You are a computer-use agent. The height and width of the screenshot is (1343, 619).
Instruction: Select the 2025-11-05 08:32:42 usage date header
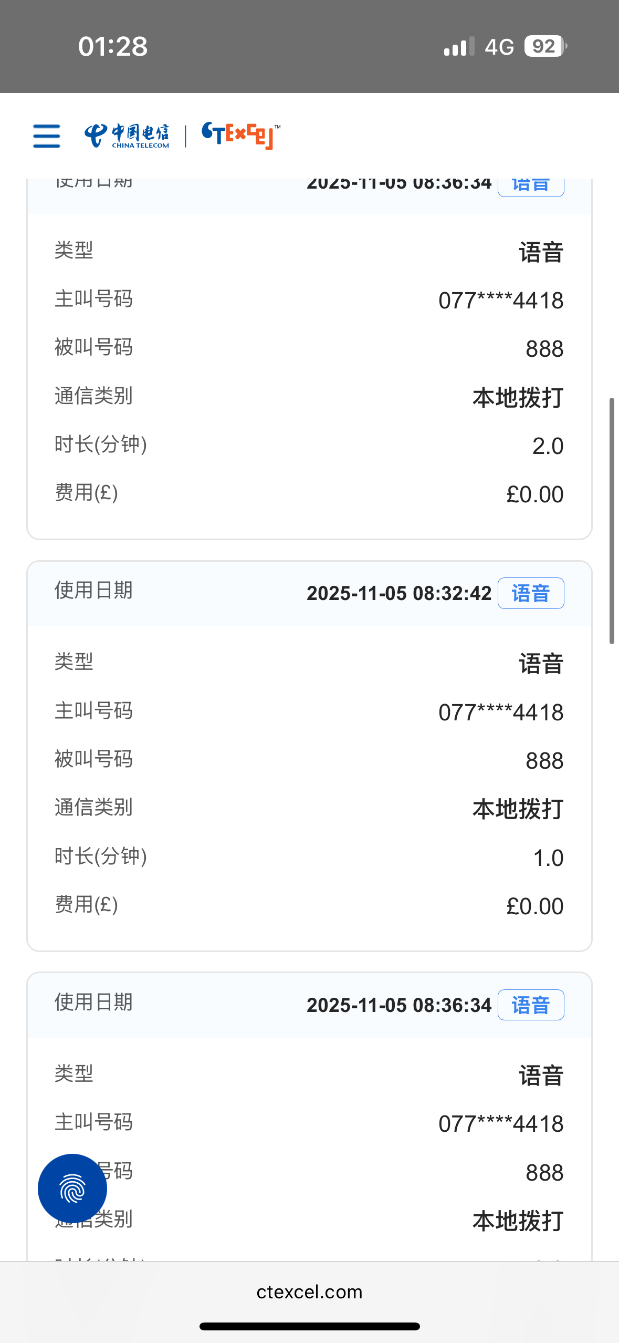coord(399,593)
